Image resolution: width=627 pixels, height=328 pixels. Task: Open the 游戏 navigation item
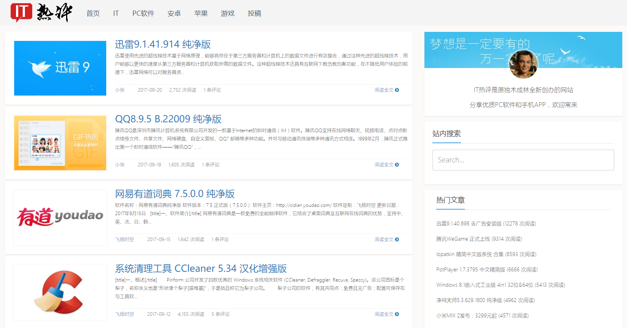tap(228, 13)
